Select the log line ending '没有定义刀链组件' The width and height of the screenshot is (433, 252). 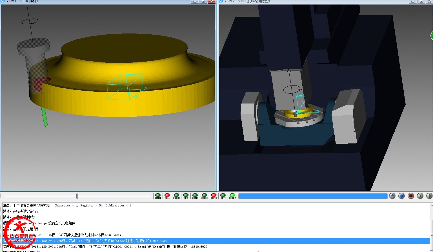[216, 223]
